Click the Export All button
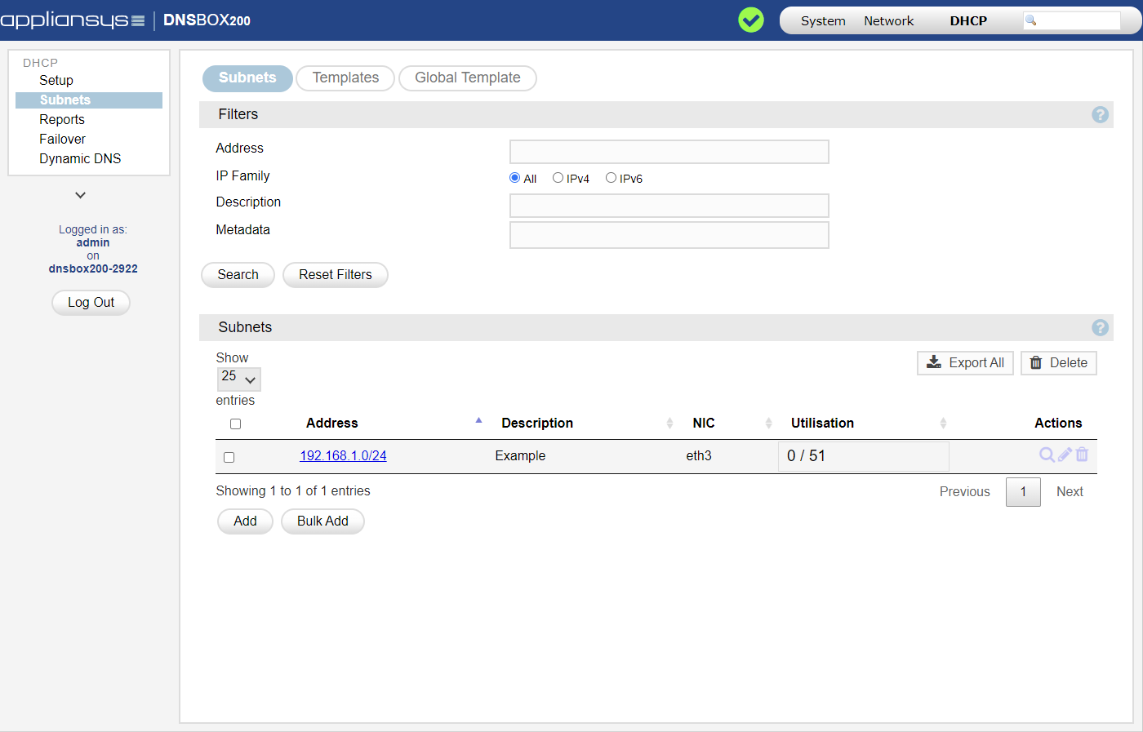Image resolution: width=1143 pixels, height=732 pixels. [965, 363]
